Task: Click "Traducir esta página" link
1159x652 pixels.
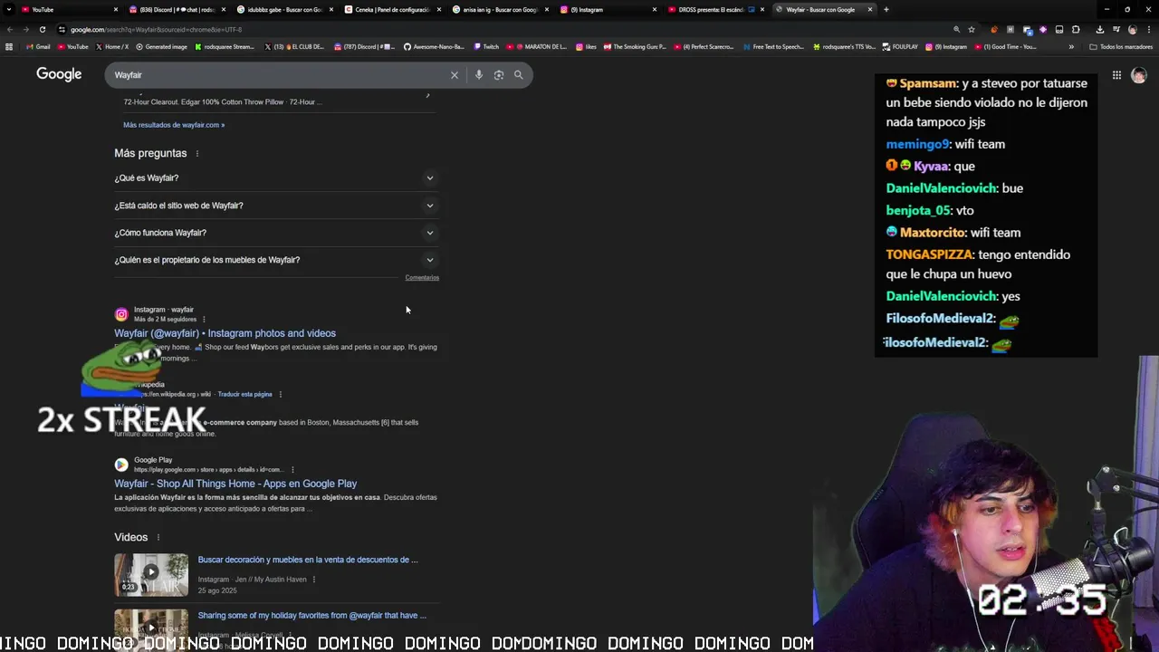Action: pyautogui.click(x=244, y=394)
